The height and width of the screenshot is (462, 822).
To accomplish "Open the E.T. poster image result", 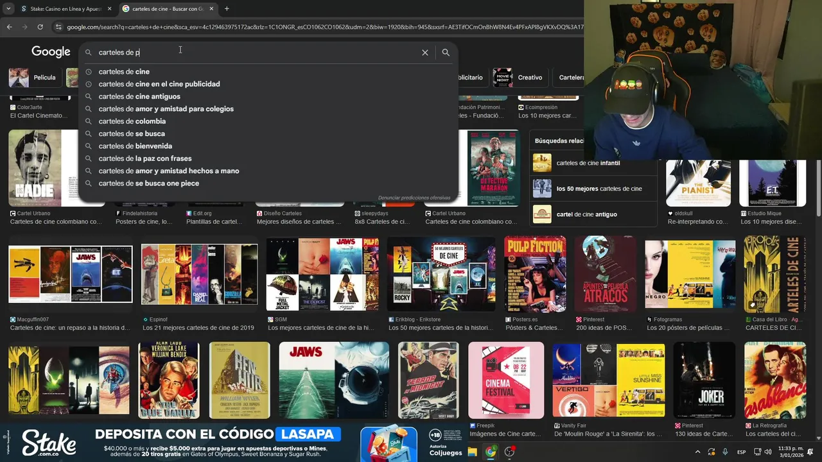I will click(x=773, y=183).
